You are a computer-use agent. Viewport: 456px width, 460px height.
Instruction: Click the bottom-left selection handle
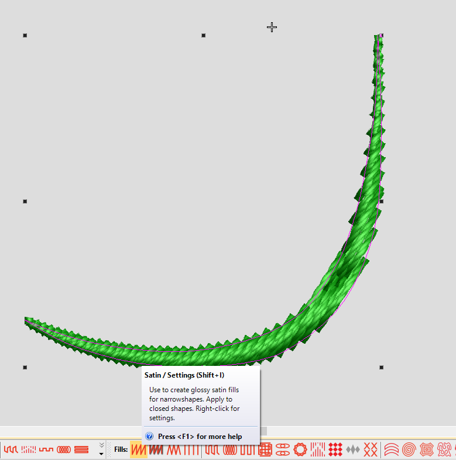(25, 367)
